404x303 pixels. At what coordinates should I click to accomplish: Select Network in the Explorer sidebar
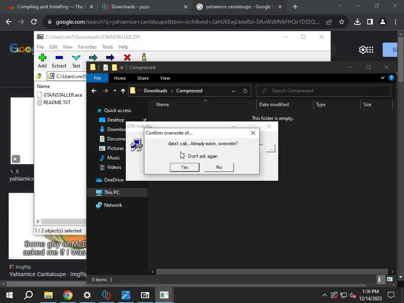113,205
